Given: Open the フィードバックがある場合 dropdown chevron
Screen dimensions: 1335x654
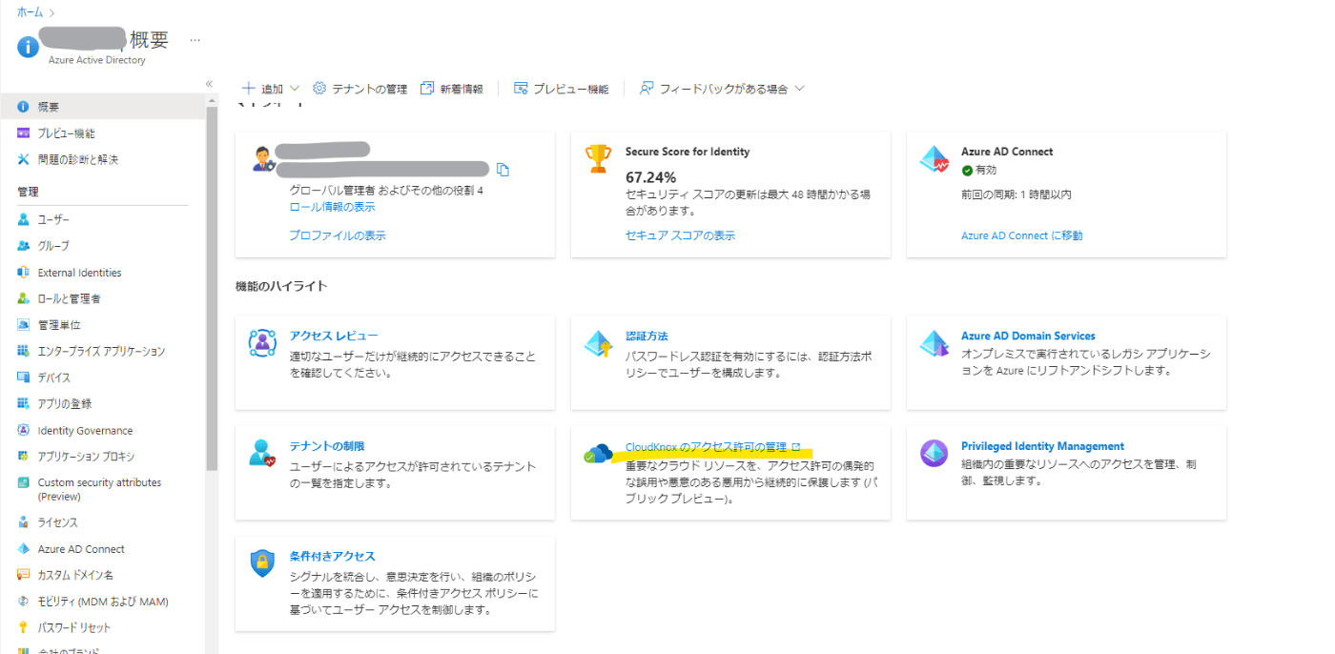Looking at the screenshot, I should click(799, 89).
